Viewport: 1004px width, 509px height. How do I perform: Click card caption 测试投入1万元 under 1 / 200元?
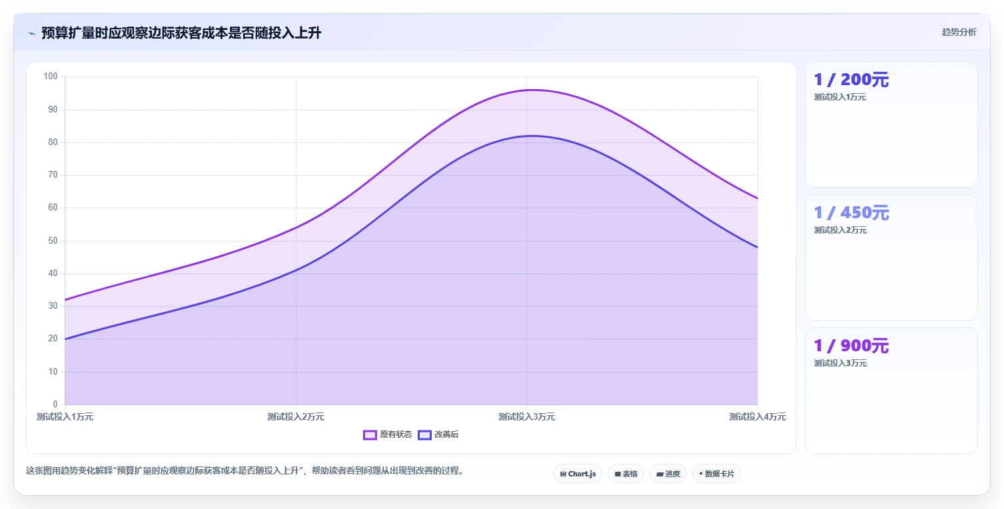point(840,97)
